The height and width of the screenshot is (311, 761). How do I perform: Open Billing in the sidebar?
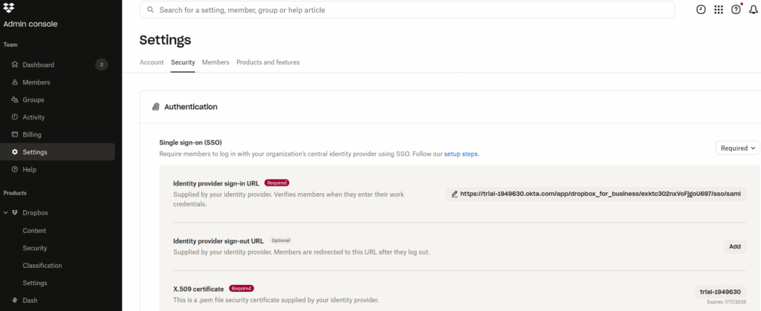click(58, 134)
